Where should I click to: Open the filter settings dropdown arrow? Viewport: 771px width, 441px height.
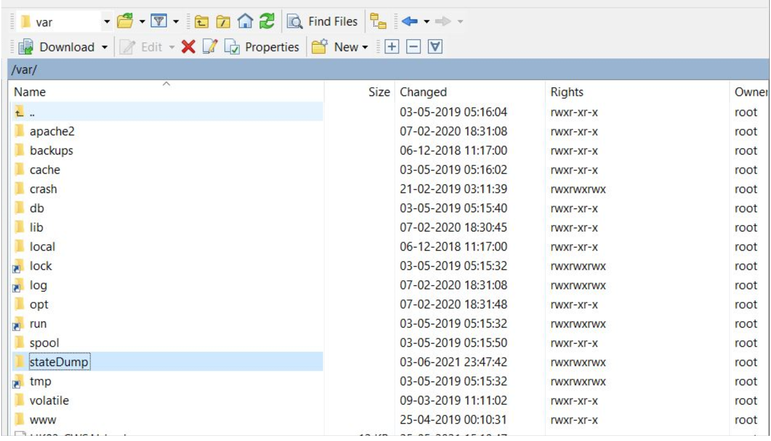175,21
